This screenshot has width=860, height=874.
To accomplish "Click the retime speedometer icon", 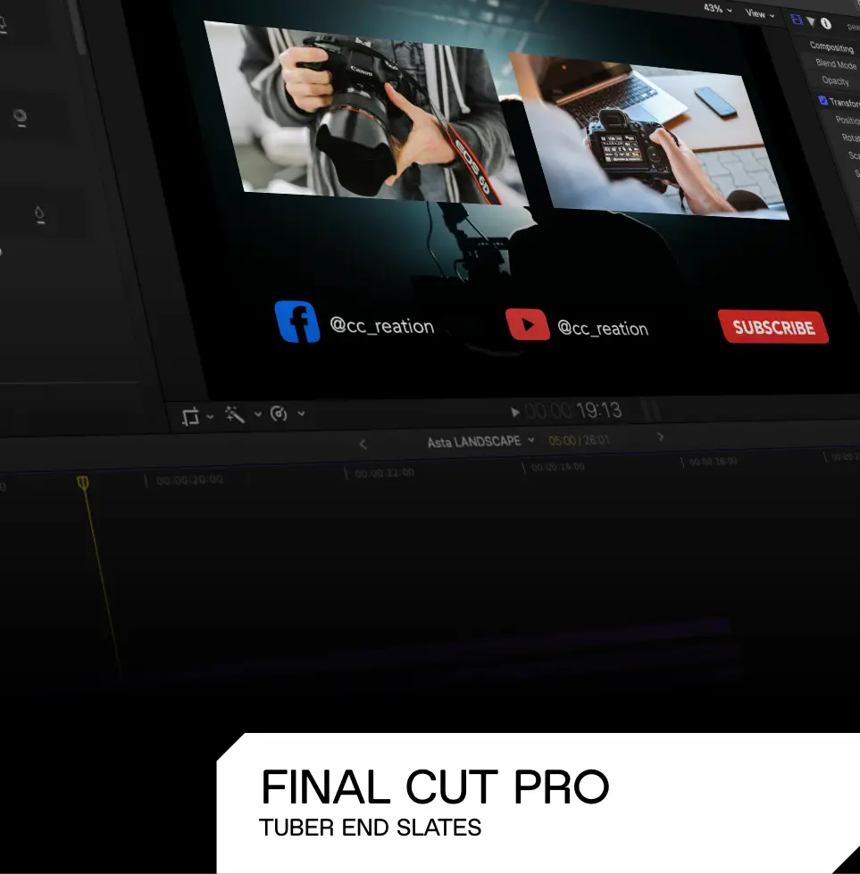I will point(280,413).
